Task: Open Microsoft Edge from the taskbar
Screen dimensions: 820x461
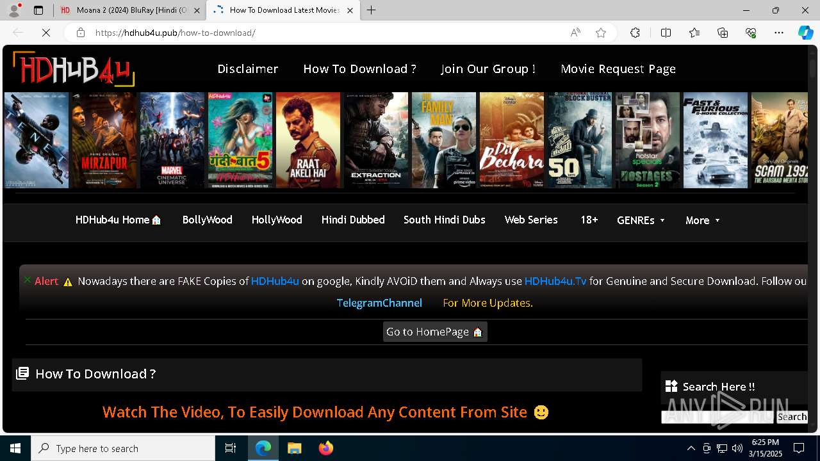Action: point(263,448)
